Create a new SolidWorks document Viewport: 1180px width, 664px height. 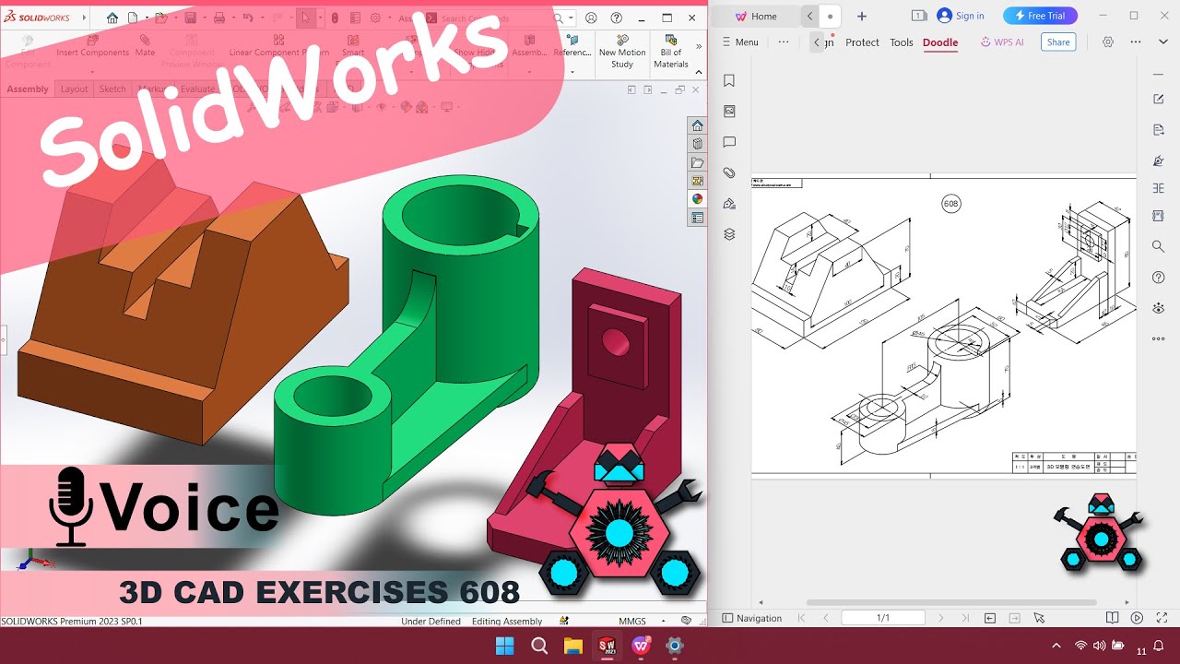click(133, 18)
